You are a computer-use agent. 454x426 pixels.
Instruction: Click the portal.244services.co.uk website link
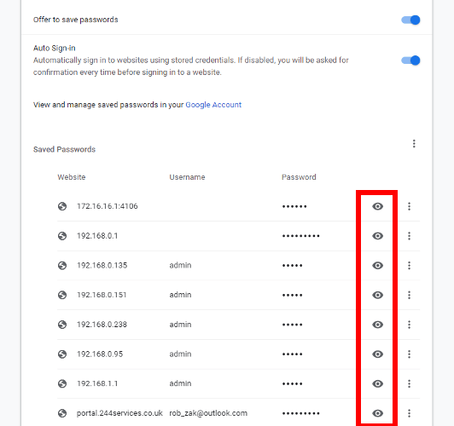[x=119, y=413]
